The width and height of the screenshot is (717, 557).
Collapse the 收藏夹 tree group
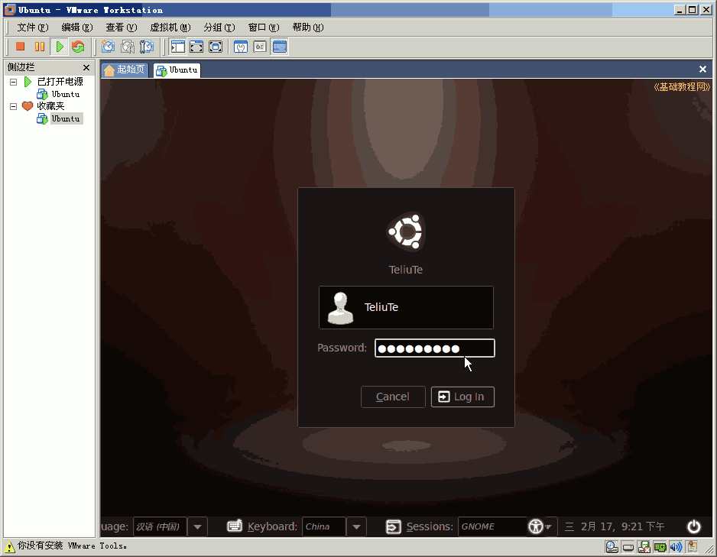point(13,106)
